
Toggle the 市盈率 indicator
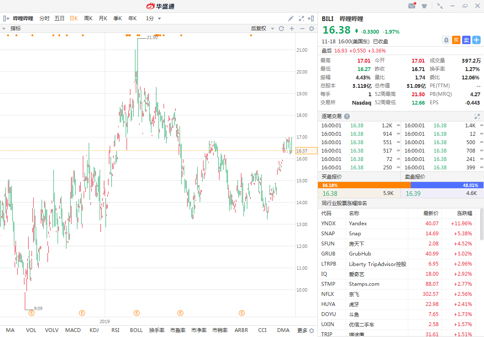point(178,330)
